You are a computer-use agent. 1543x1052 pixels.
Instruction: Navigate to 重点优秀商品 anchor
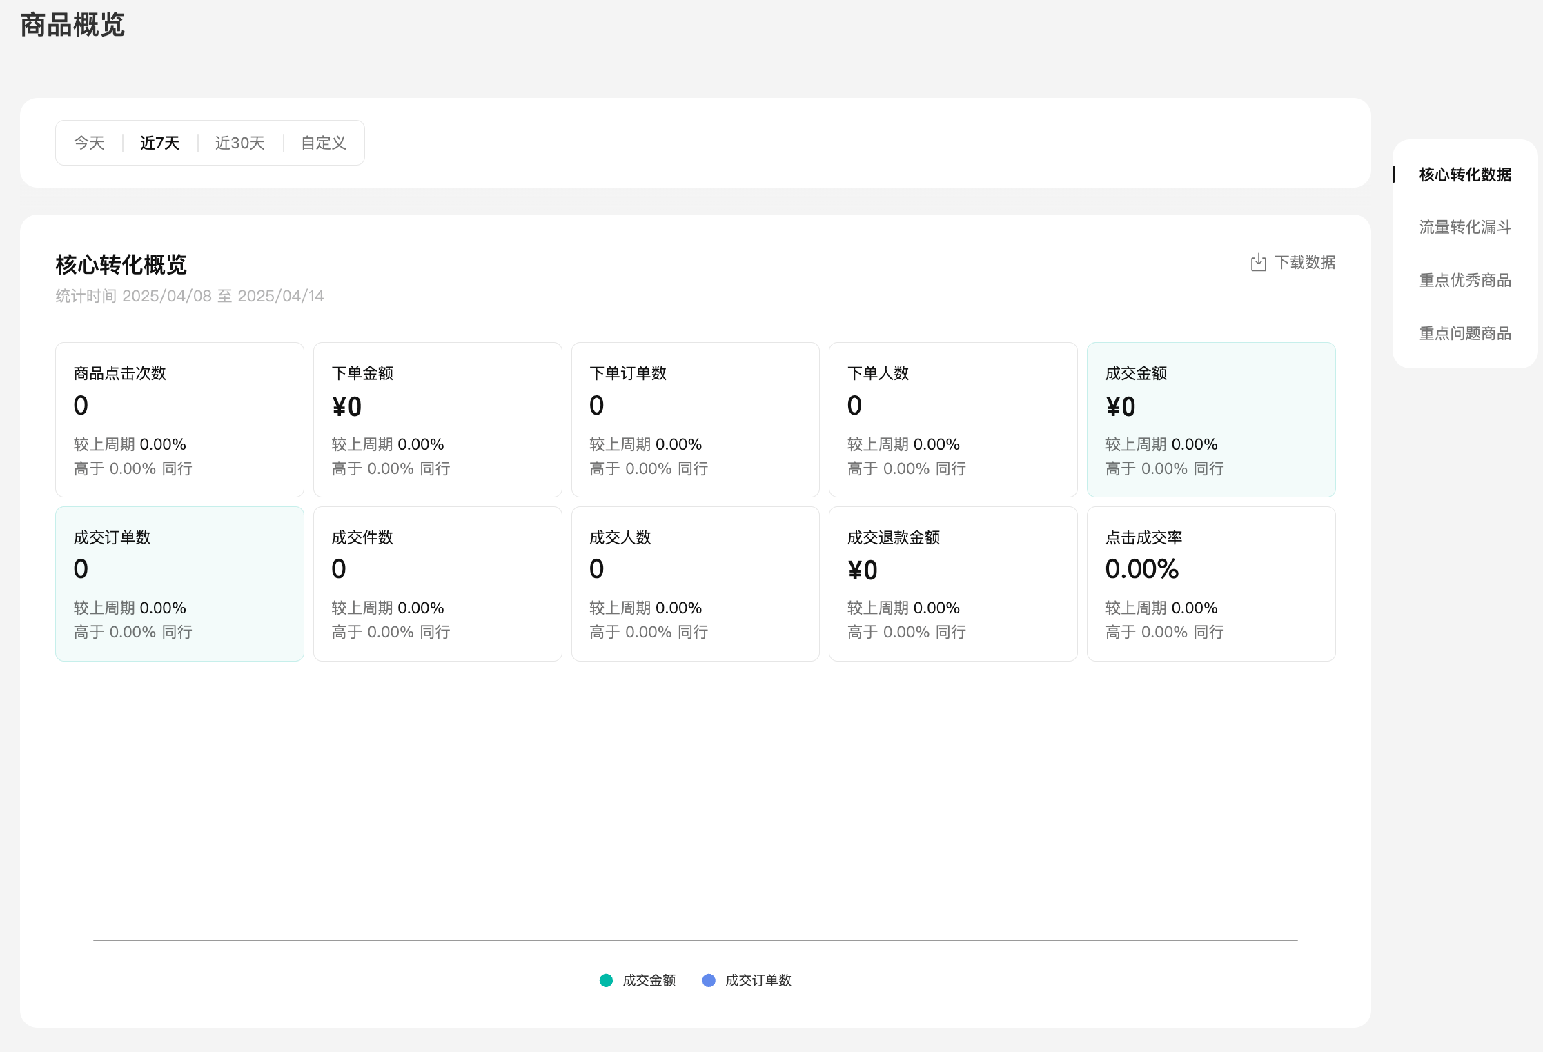click(x=1464, y=280)
